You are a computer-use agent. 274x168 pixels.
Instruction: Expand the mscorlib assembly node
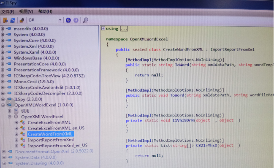[x=3, y=29]
